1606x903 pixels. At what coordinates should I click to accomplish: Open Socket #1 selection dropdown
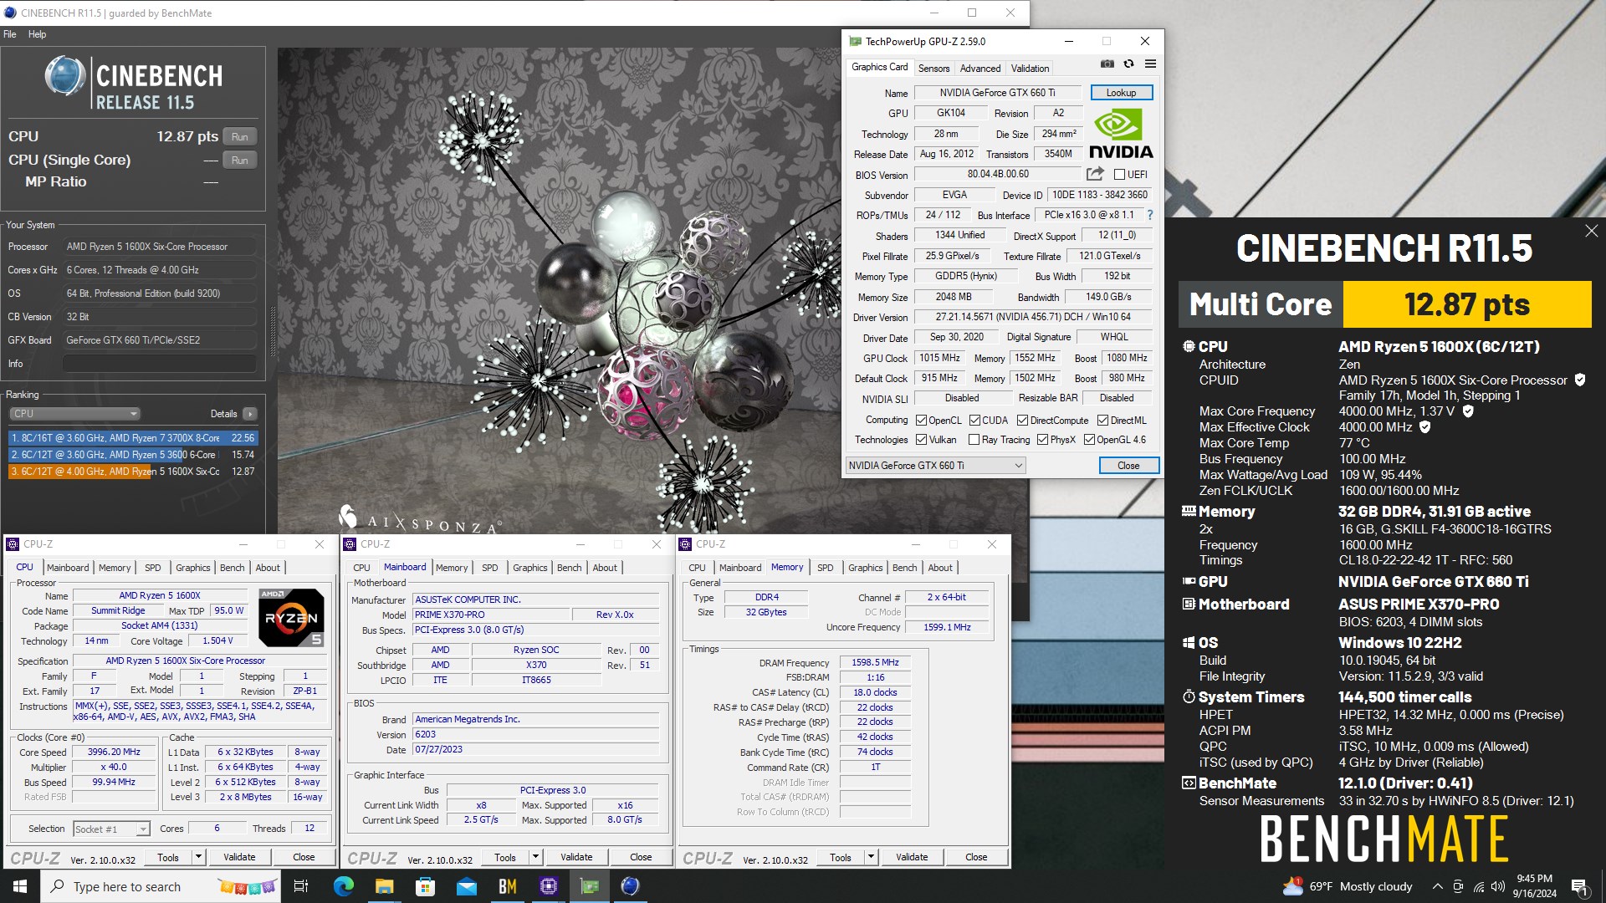coord(111,829)
